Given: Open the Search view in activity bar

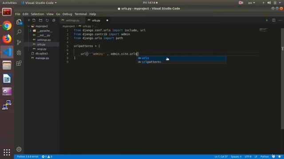Looking at the screenshot, I should point(19,32).
